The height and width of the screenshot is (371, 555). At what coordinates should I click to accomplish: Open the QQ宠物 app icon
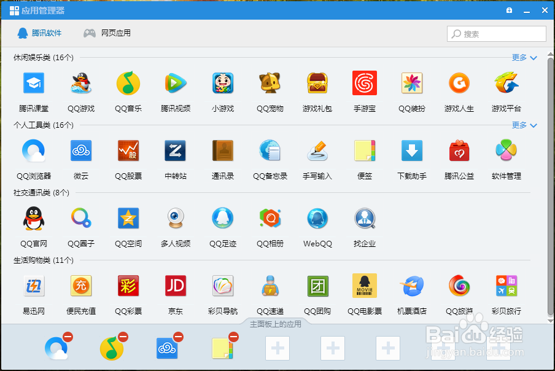pyautogui.click(x=270, y=83)
